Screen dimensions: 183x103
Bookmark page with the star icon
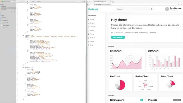pos(178,4)
